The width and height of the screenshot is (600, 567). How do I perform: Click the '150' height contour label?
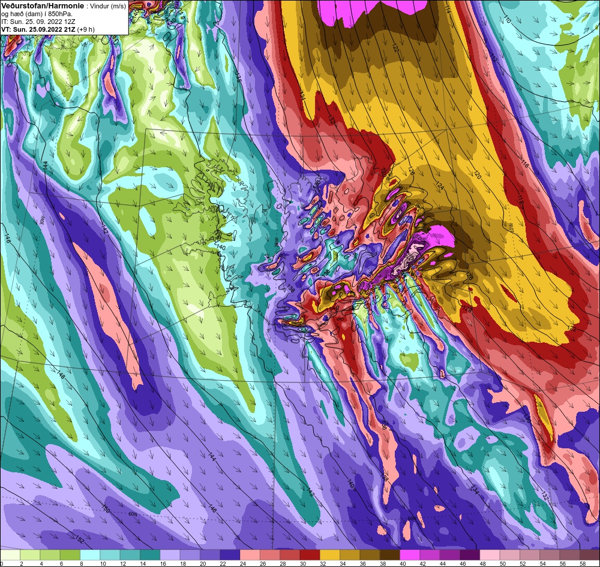106,508
